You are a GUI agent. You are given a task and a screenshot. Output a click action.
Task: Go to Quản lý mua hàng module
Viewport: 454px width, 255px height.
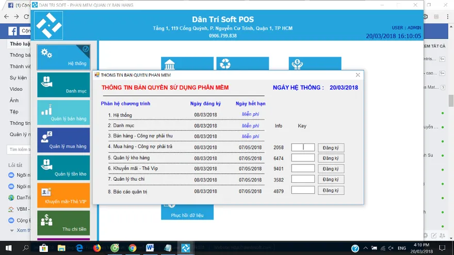(x=63, y=140)
